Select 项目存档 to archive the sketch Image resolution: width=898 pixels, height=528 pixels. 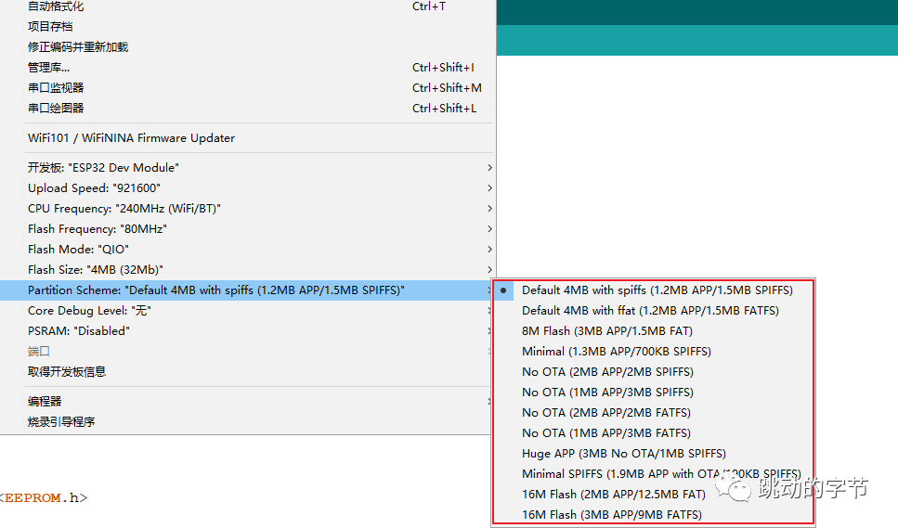coord(247,26)
